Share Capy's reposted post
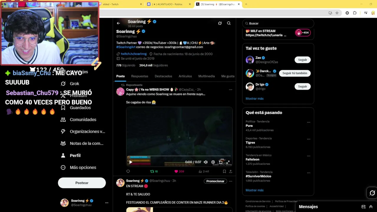This screenshot has width=377, height=212. click(x=231, y=171)
